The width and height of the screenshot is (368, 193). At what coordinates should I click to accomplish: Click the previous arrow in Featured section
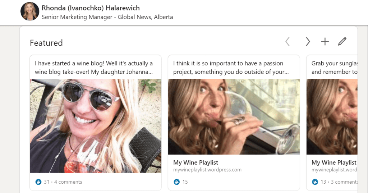tap(287, 42)
